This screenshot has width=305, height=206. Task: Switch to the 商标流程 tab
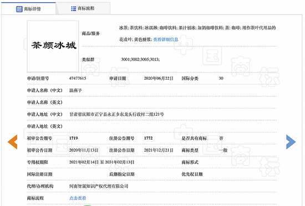point(83,8)
